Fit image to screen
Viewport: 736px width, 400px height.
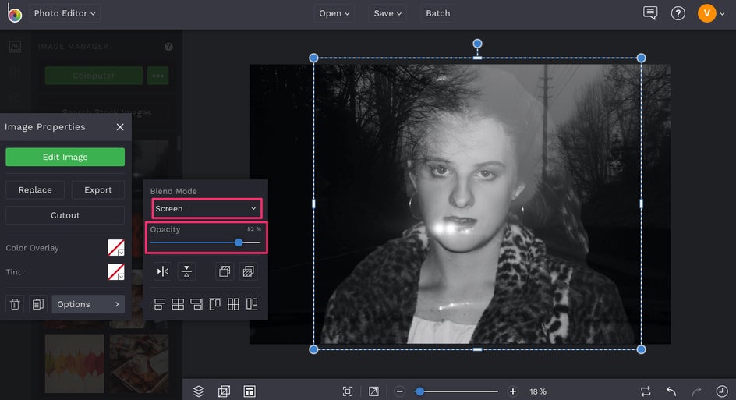point(348,391)
